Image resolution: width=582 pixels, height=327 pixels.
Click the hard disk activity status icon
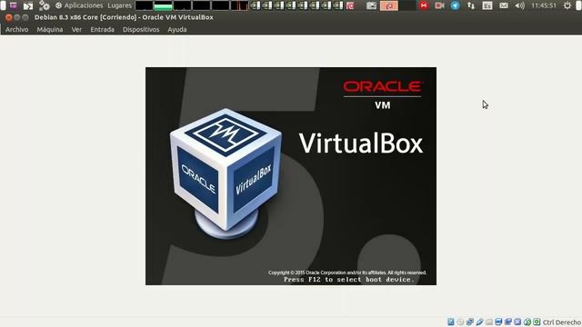(451, 322)
